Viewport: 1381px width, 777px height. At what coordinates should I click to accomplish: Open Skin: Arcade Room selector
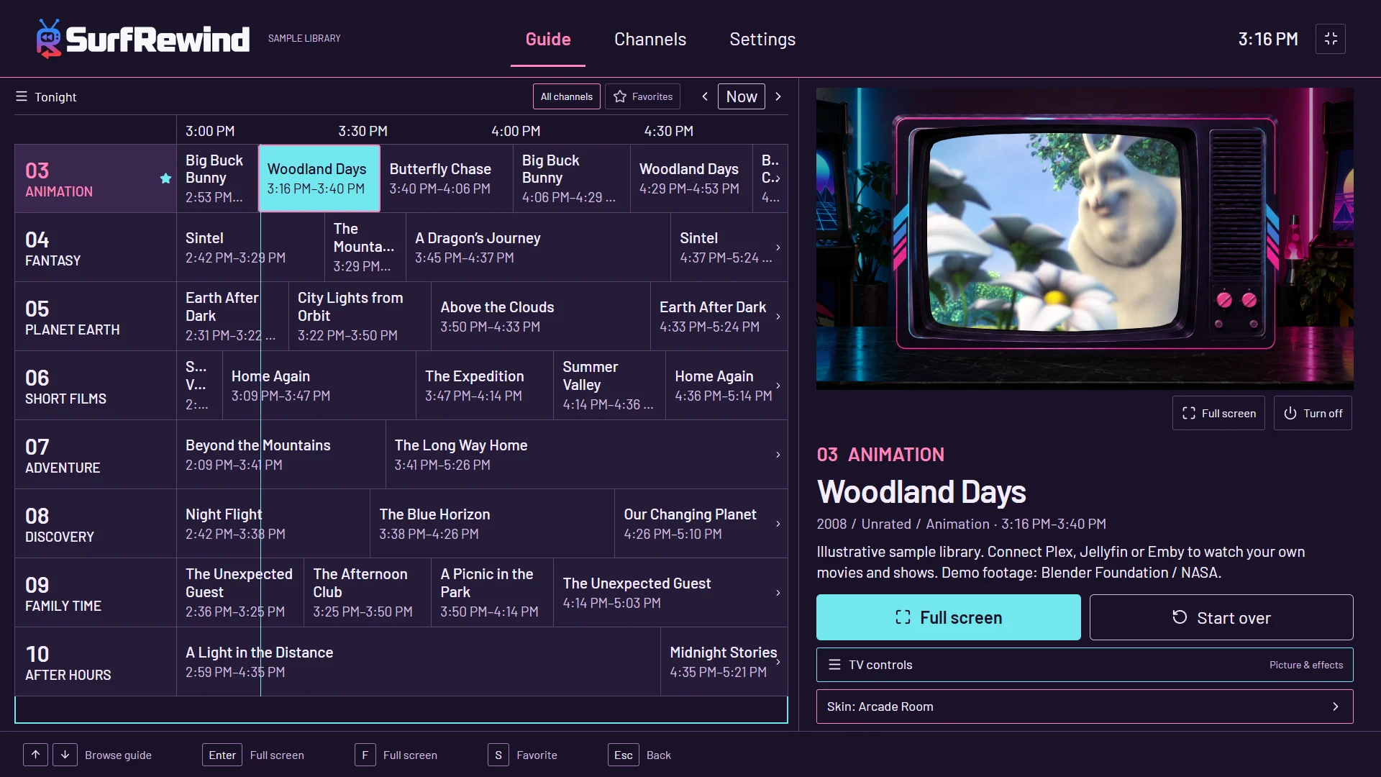[x=1085, y=706]
